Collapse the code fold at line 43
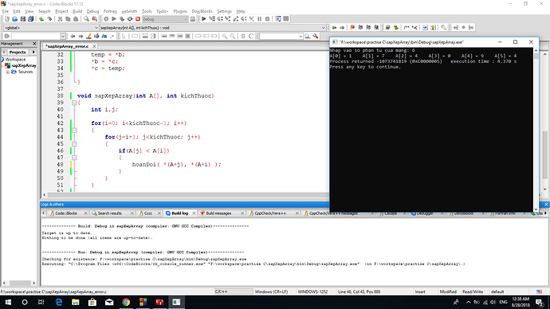The image size is (550, 309). click(74, 131)
